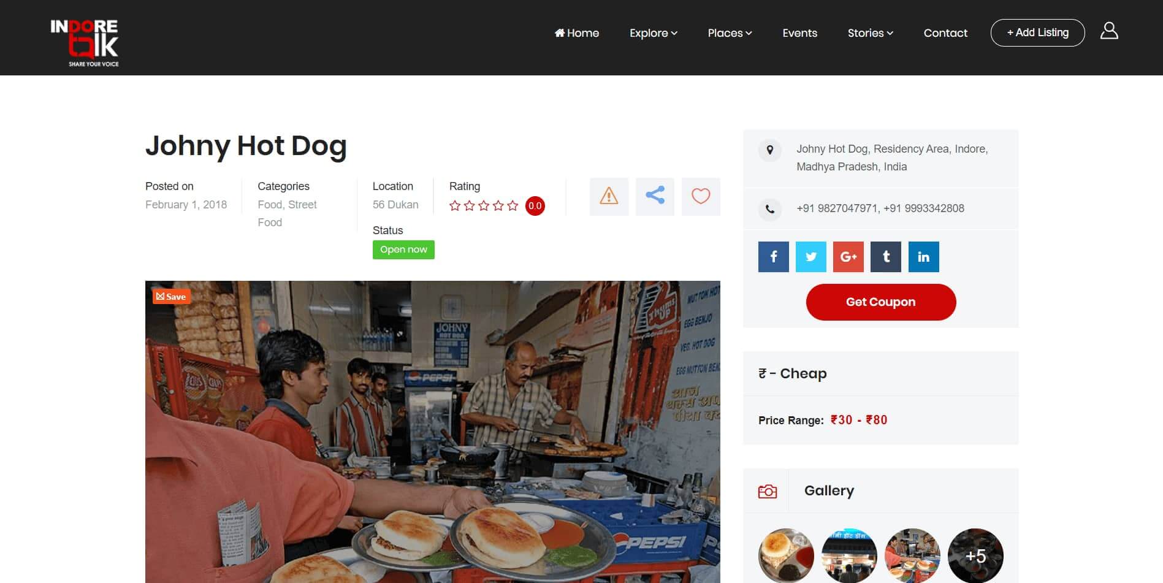This screenshot has width=1163, height=583.
Task: Open the +5 more gallery photos thumbnail
Action: coord(975,555)
